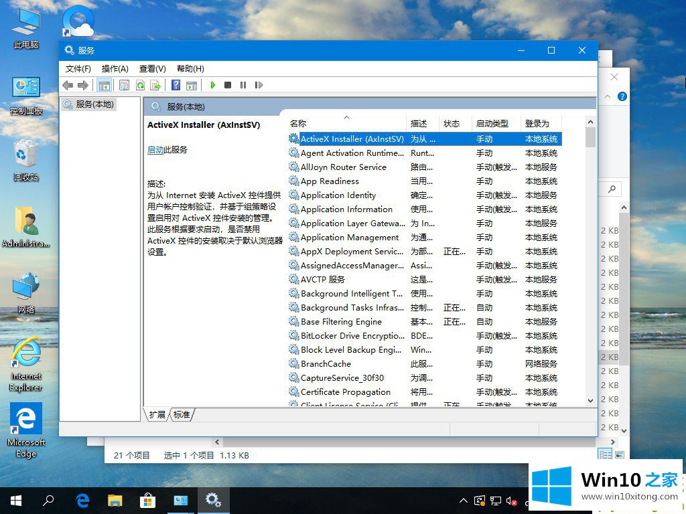The width and height of the screenshot is (686, 514).
Task: Open the Properties toolbar icon
Action: click(x=124, y=85)
